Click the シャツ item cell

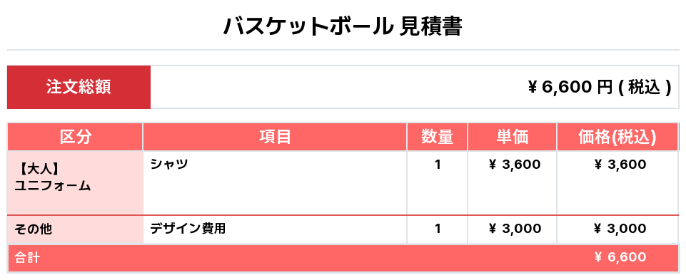(x=276, y=183)
